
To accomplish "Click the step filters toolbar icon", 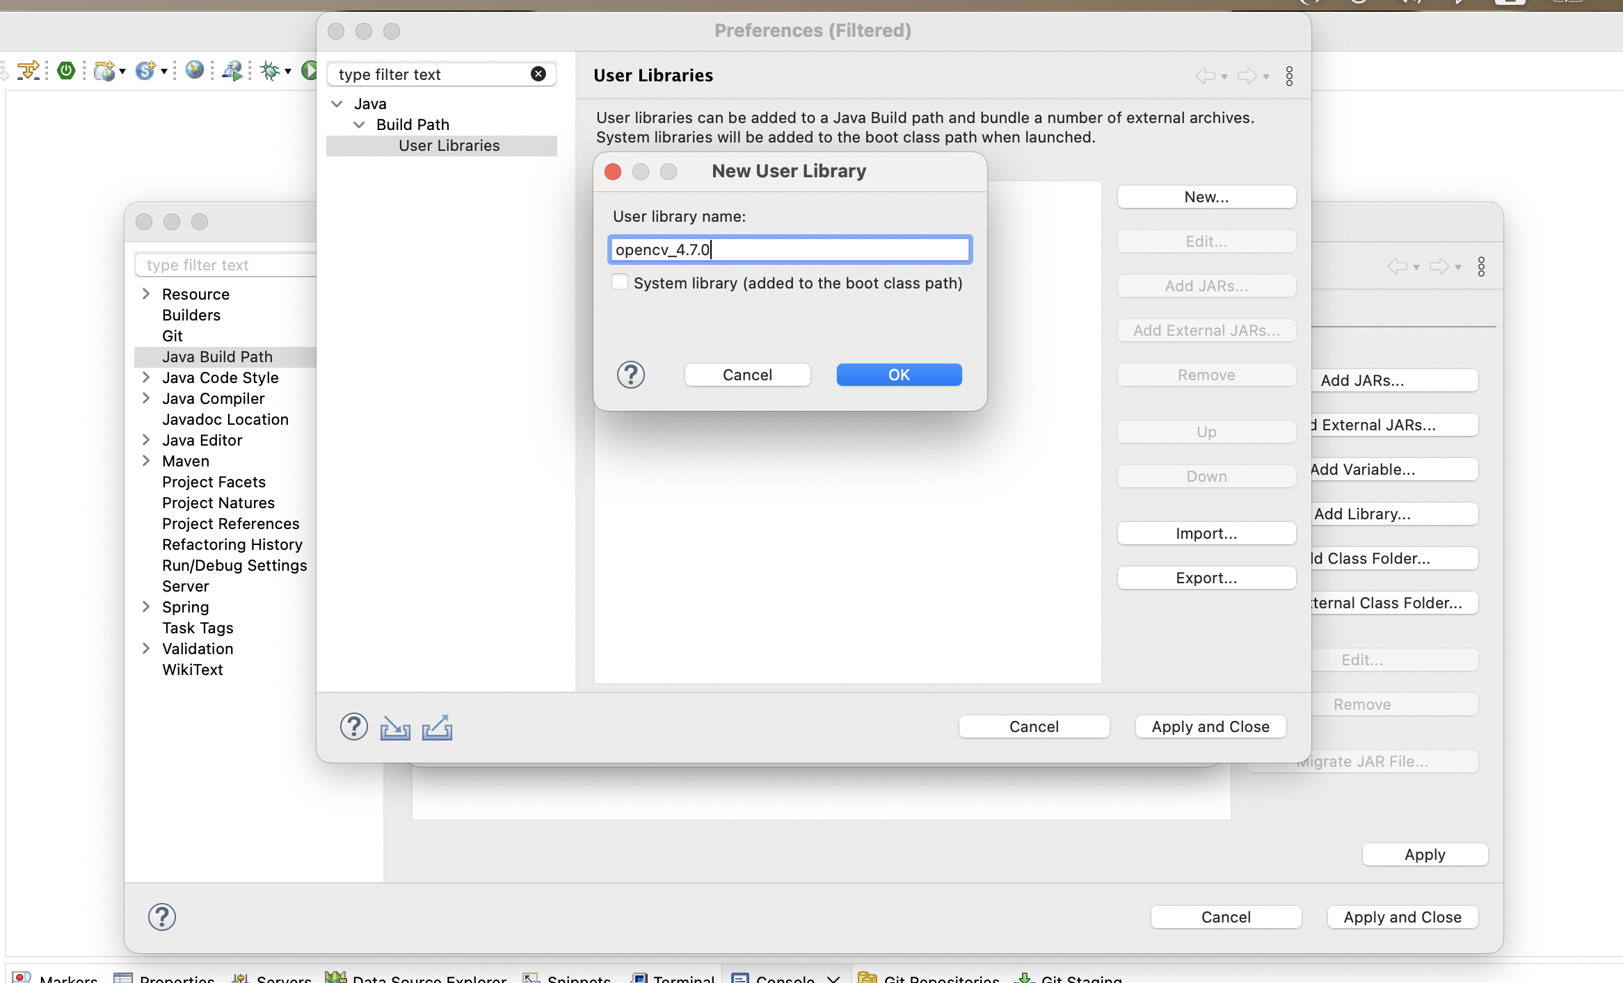I will (x=28, y=70).
